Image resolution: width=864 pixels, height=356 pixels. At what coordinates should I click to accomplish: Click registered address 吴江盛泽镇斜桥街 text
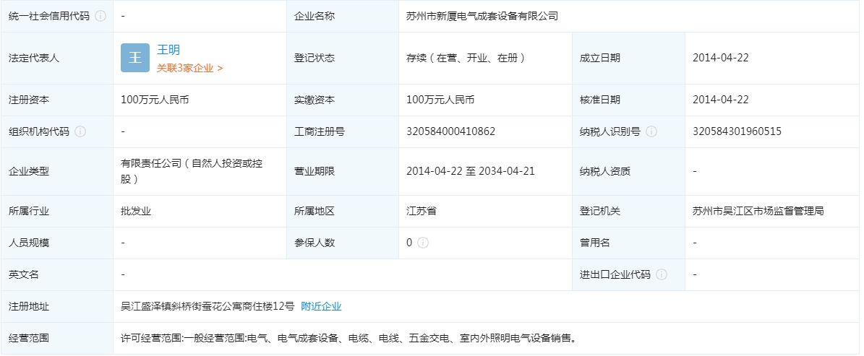click(x=208, y=306)
